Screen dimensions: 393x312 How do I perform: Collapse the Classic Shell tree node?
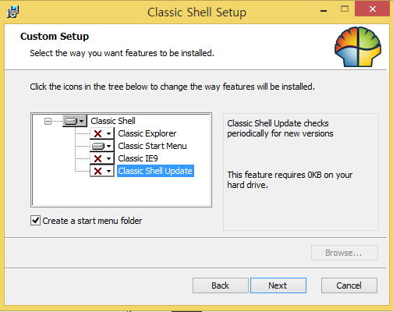(x=48, y=121)
